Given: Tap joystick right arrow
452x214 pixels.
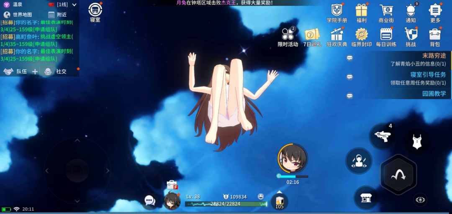Looking at the screenshot, I should [x=108, y=171].
